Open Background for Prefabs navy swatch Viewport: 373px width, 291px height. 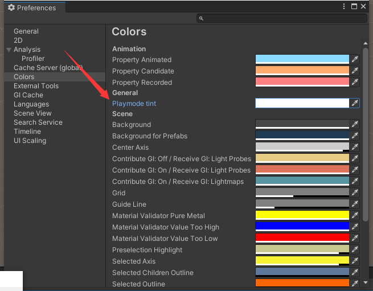point(302,136)
